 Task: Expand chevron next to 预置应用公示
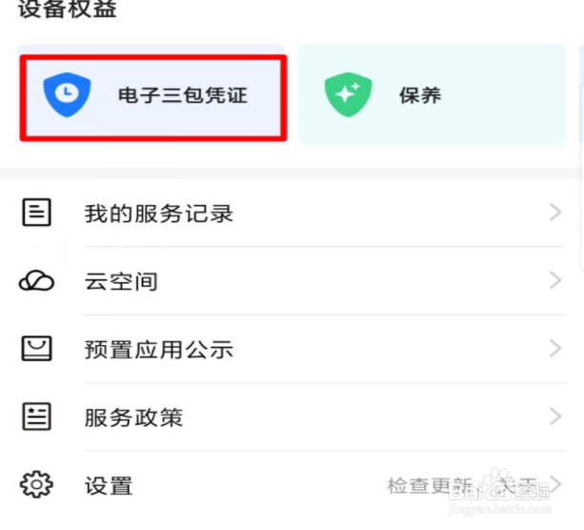(x=555, y=349)
